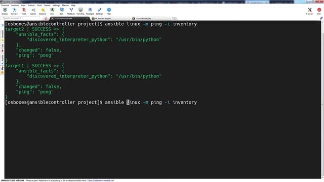Close the ansible-controller tab
This screenshot has width=324, height=182.
87,18
